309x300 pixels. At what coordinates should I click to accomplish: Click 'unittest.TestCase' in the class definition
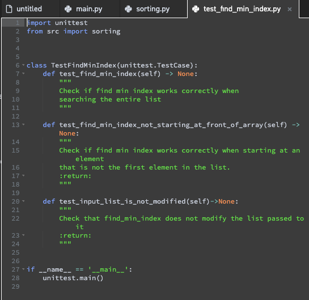coord(155,65)
